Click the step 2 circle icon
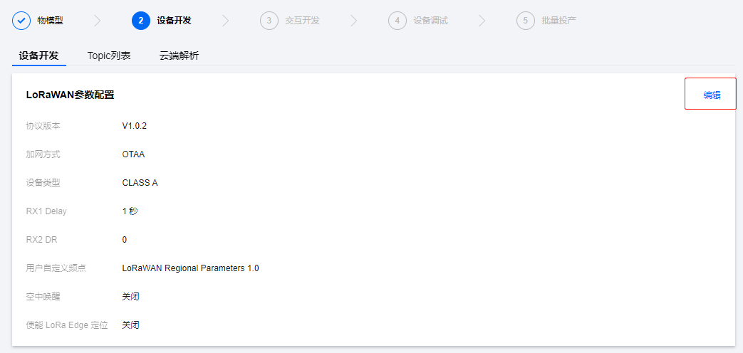The image size is (743, 353). pyautogui.click(x=141, y=21)
